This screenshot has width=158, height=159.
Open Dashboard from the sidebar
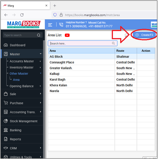(17, 45)
